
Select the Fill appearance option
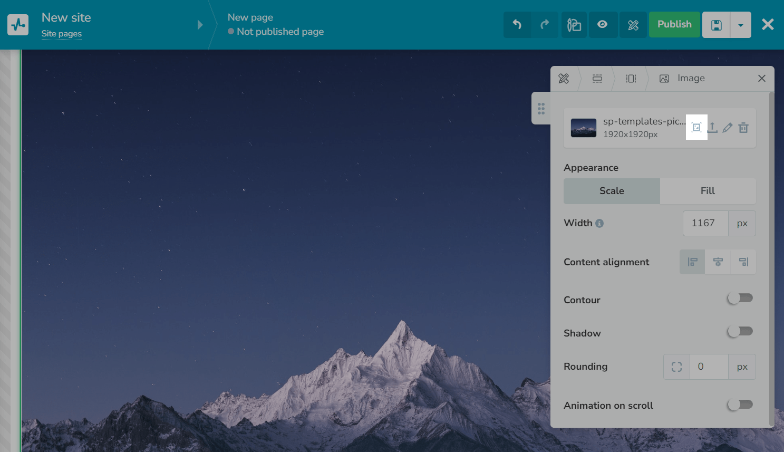point(708,191)
